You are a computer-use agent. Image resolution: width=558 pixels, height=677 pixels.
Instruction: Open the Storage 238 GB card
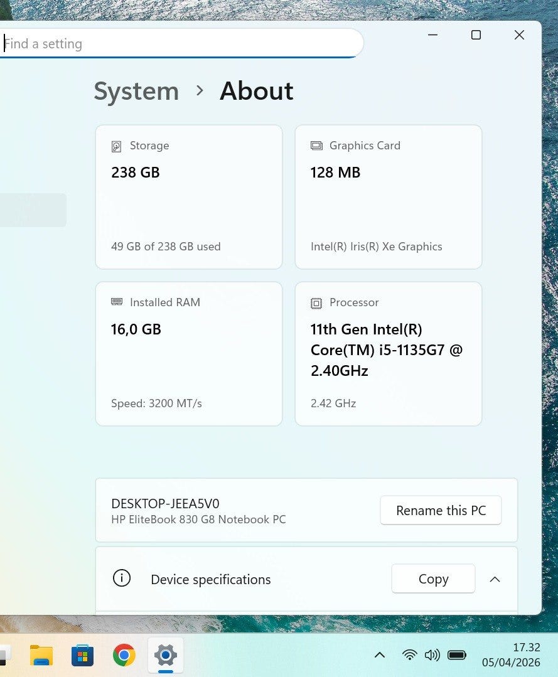click(188, 197)
